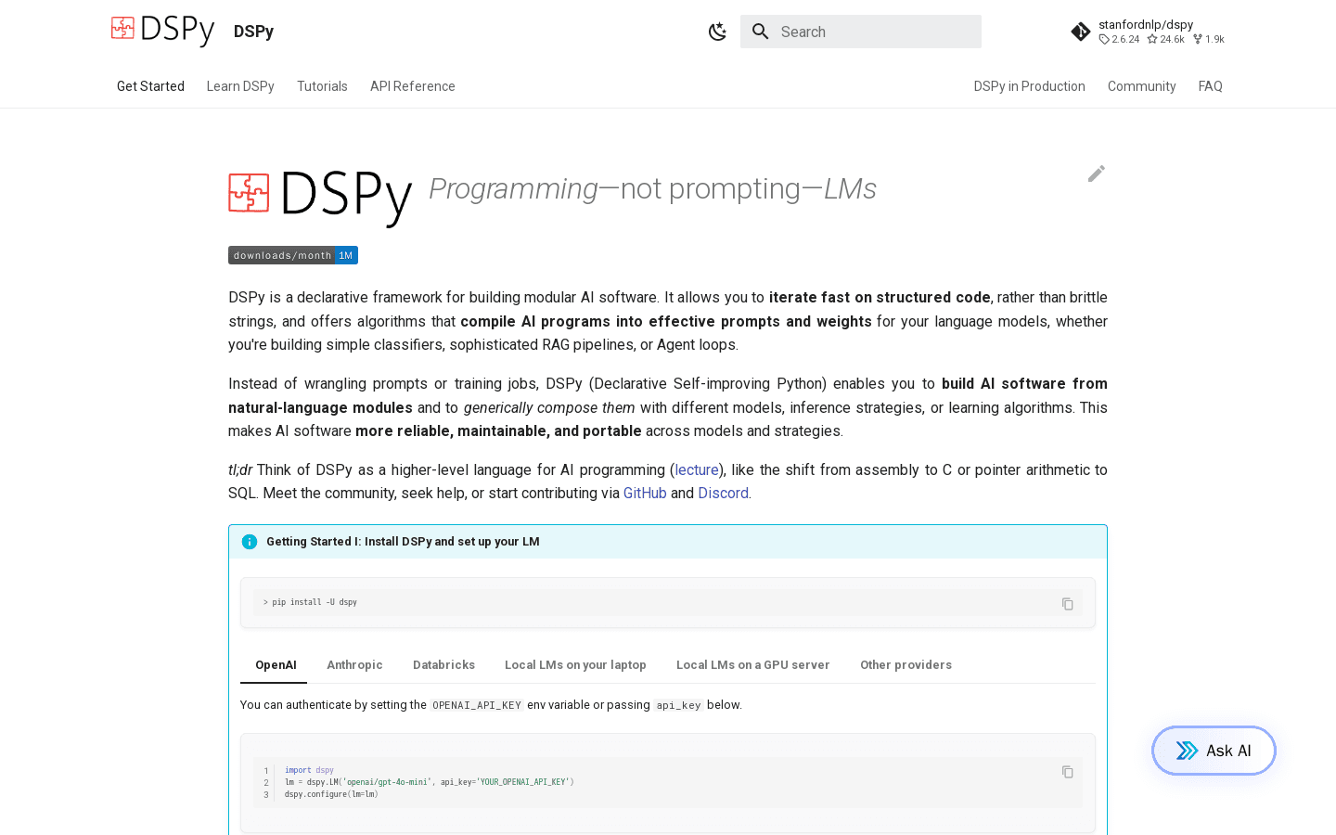
Task: Click inside the Search input field
Action: (x=863, y=31)
